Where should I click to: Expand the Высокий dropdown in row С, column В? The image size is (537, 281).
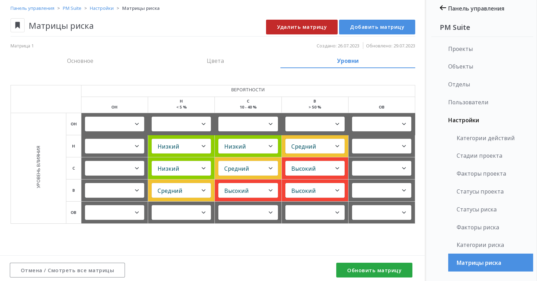tap(315, 168)
